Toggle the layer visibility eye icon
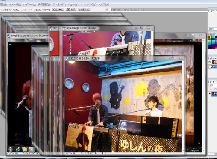Image resolution: width=217 pixels, height=159 pixels. click(210, 94)
